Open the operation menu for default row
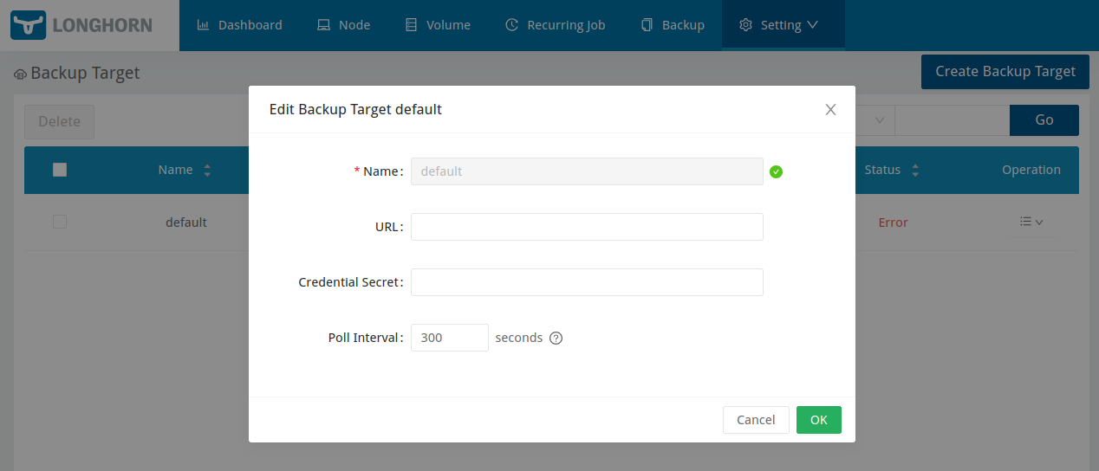 1031,223
